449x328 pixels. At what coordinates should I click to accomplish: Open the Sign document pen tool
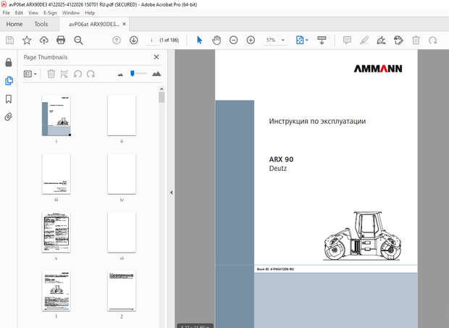click(381, 40)
